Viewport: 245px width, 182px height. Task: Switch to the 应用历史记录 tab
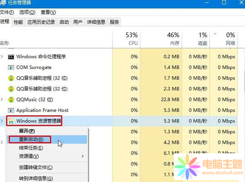(x=41, y=22)
